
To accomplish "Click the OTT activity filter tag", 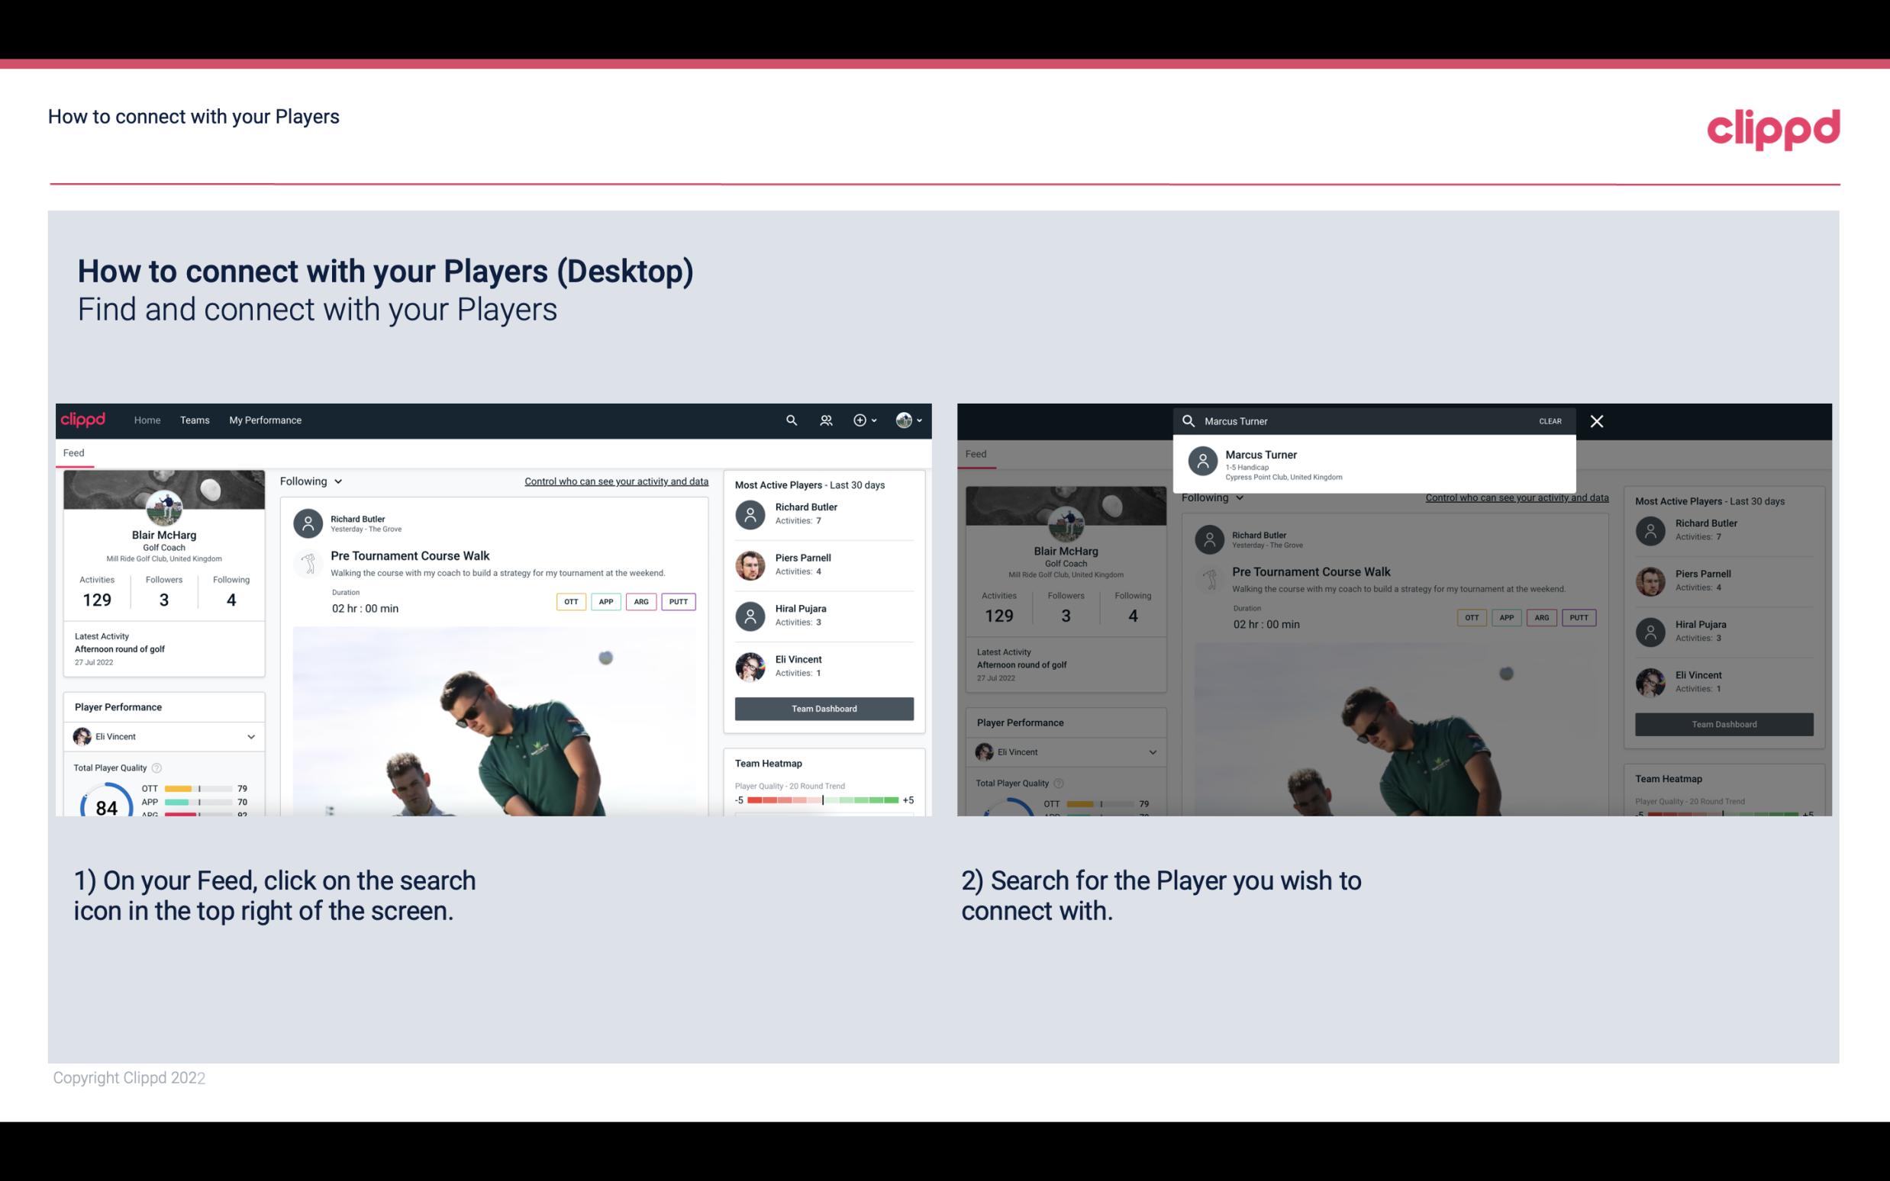I will tap(570, 600).
